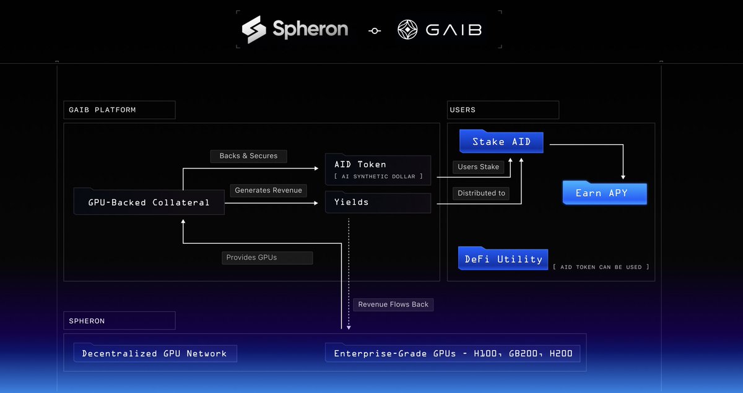Image resolution: width=743 pixels, height=393 pixels.
Task: Click the AID Token box
Action: click(378, 170)
